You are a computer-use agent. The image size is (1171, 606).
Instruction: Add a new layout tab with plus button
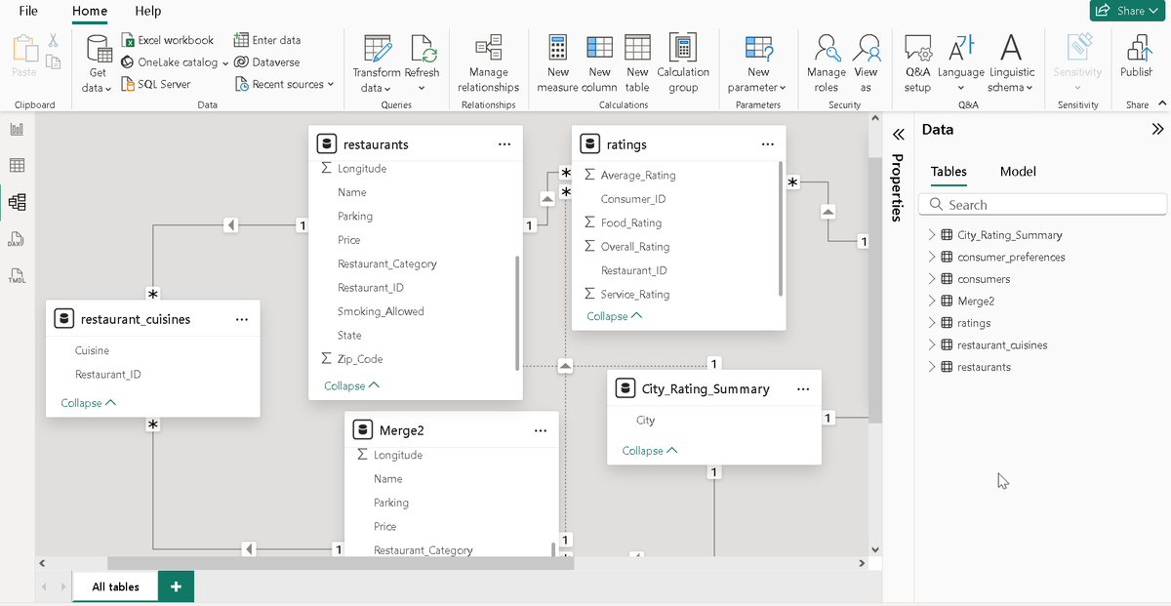176,586
